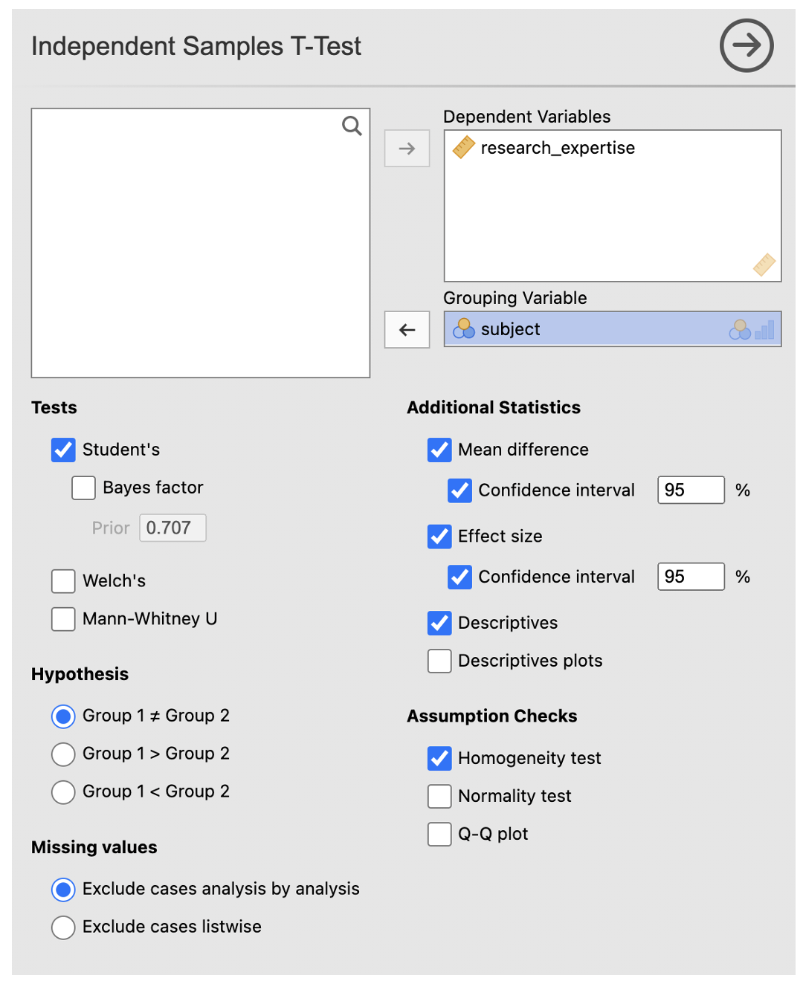Viewport: 803px width, 981px height.
Task: Tick the Mann-Whitney U checkbox
Action: point(63,619)
